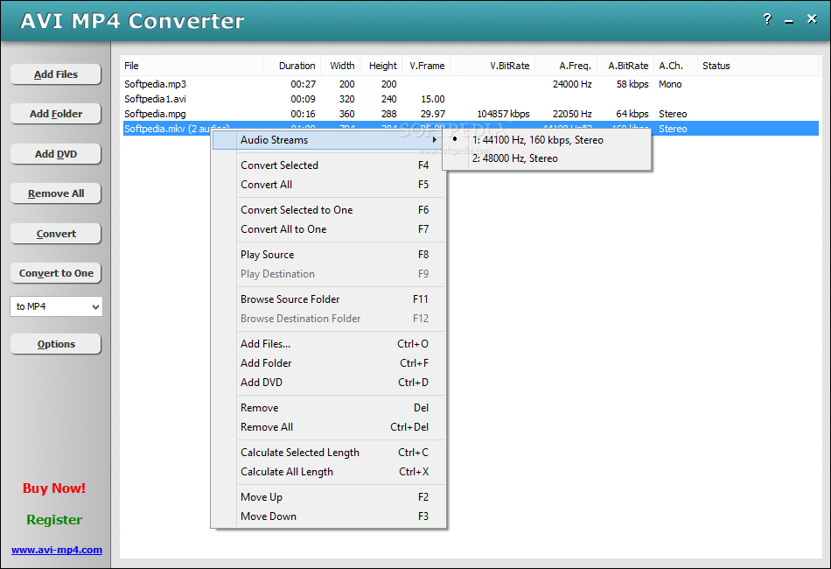The image size is (831, 569).
Task: Click the 15.00 frame rate cell
Action: pyautogui.click(x=432, y=99)
